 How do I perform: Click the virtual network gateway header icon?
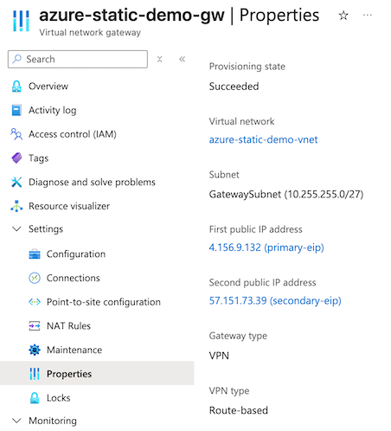click(x=21, y=21)
